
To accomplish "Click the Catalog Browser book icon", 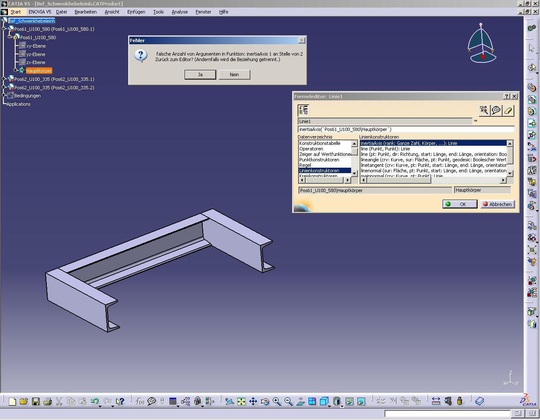I will 480,401.
